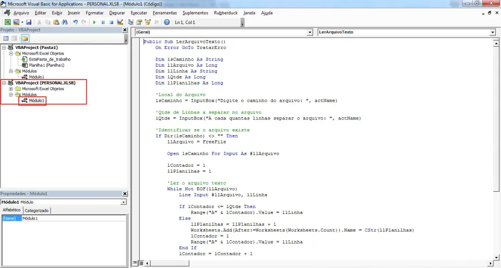
Task: Close the Propriedades - Módulo1 pane
Action: click(125, 193)
